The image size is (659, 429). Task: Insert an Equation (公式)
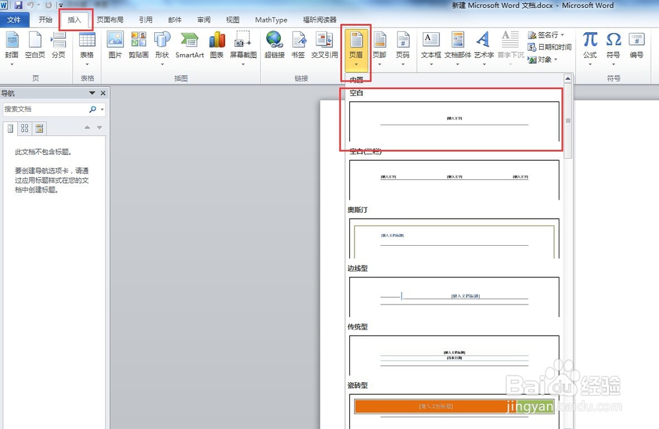pos(590,40)
